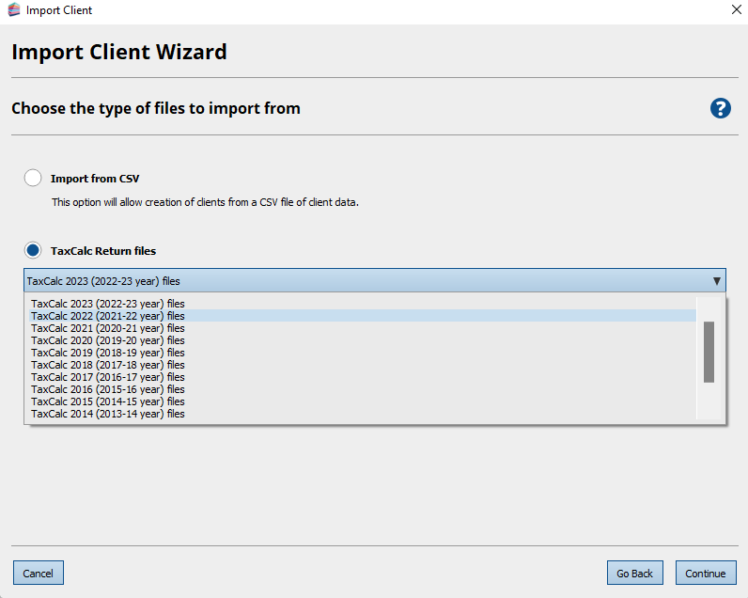Viewport: 748px width, 598px height.
Task: Choose TaxCalc 2016 (2015-16 year) files
Action: click(x=108, y=389)
